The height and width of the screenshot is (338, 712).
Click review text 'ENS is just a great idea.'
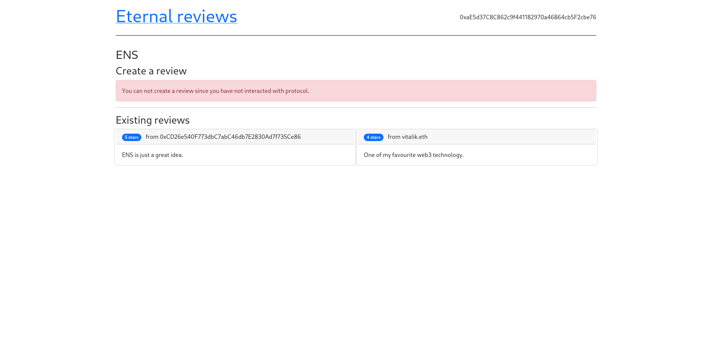tap(152, 155)
